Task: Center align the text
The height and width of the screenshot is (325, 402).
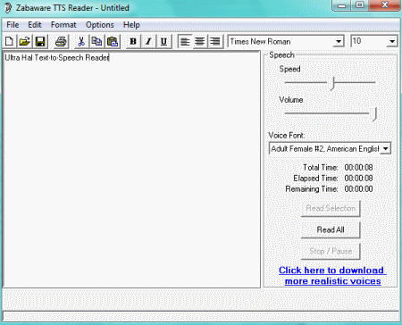Action: pyautogui.click(x=199, y=42)
